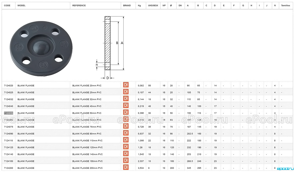Screen dimensions: 295x172
Task: Click the CH brand logo in the 7124090 row
Action: (x=126, y=133)
